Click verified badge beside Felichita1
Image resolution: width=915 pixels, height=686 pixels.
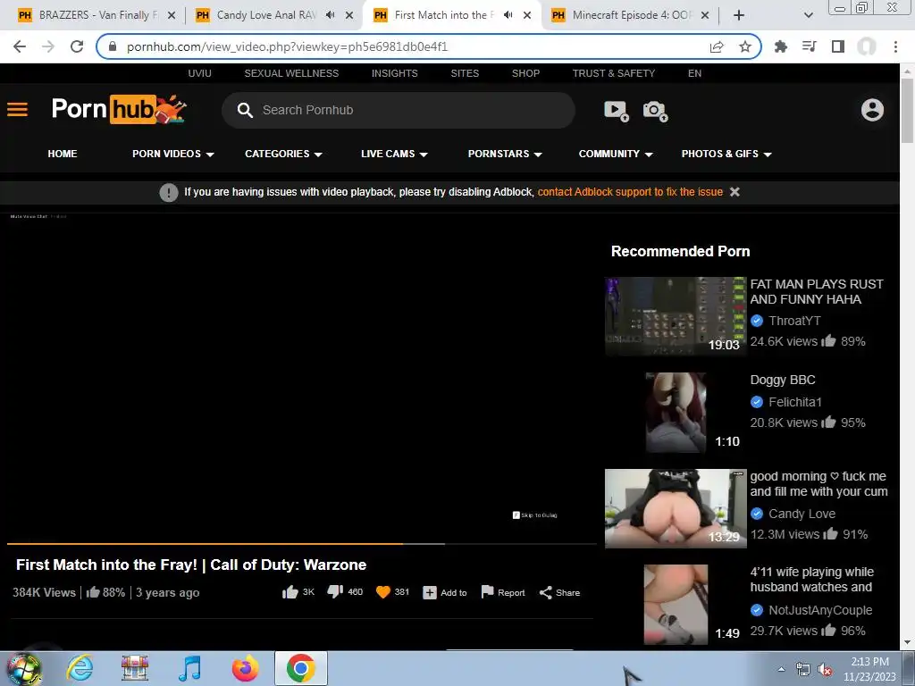point(757,402)
